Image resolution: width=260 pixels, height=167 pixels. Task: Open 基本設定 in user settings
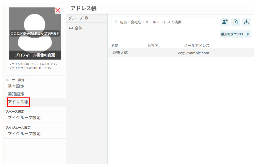pos(16,86)
